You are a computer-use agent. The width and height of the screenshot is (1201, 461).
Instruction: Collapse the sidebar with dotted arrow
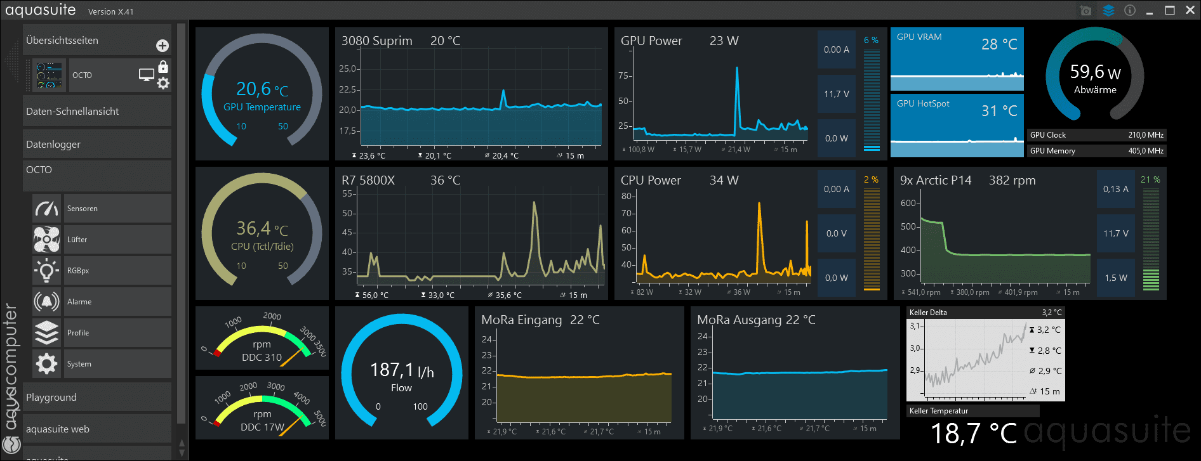click(x=11, y=60)
